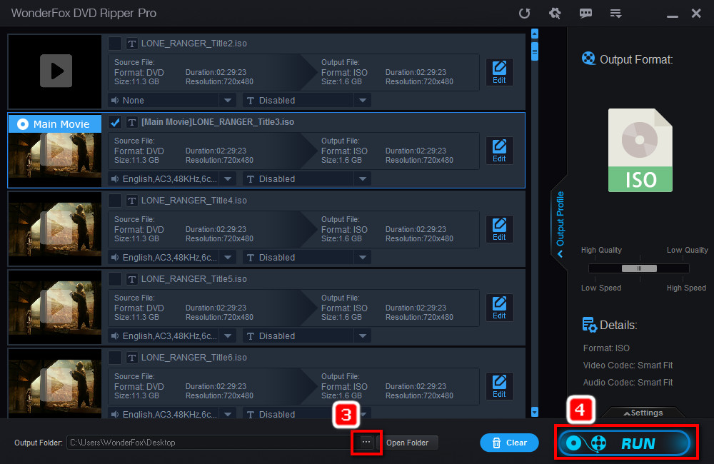
Task: Check the LONE_RANGER_Title2.iso checkbox
Action: coord(115,44)
